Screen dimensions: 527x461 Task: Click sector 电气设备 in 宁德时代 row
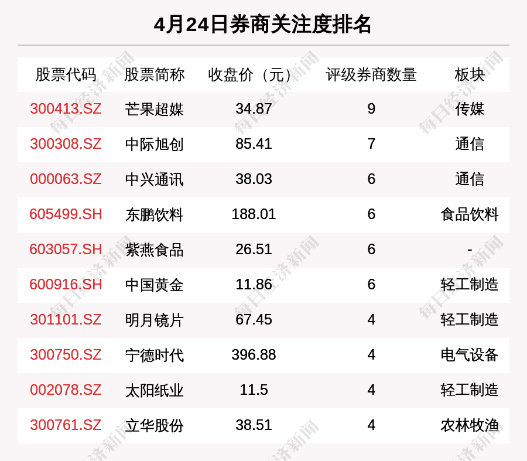tap(470, 355)
